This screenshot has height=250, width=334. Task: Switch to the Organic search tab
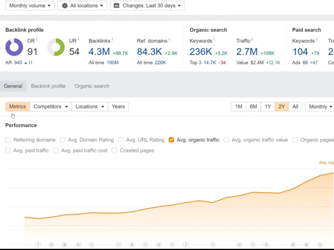[92, 86]
